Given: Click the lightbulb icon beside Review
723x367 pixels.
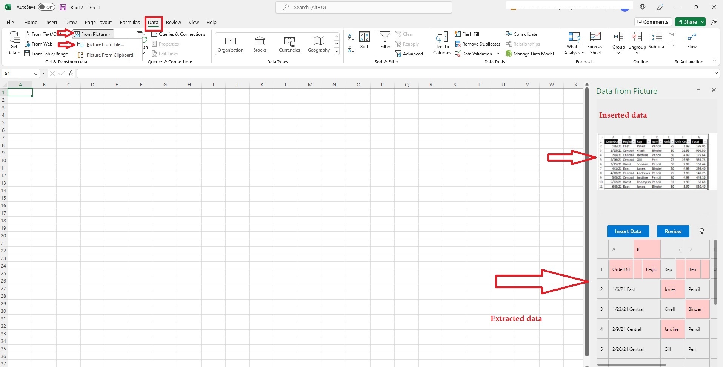Looking at the screenshot, I should [x=701, y=231].
